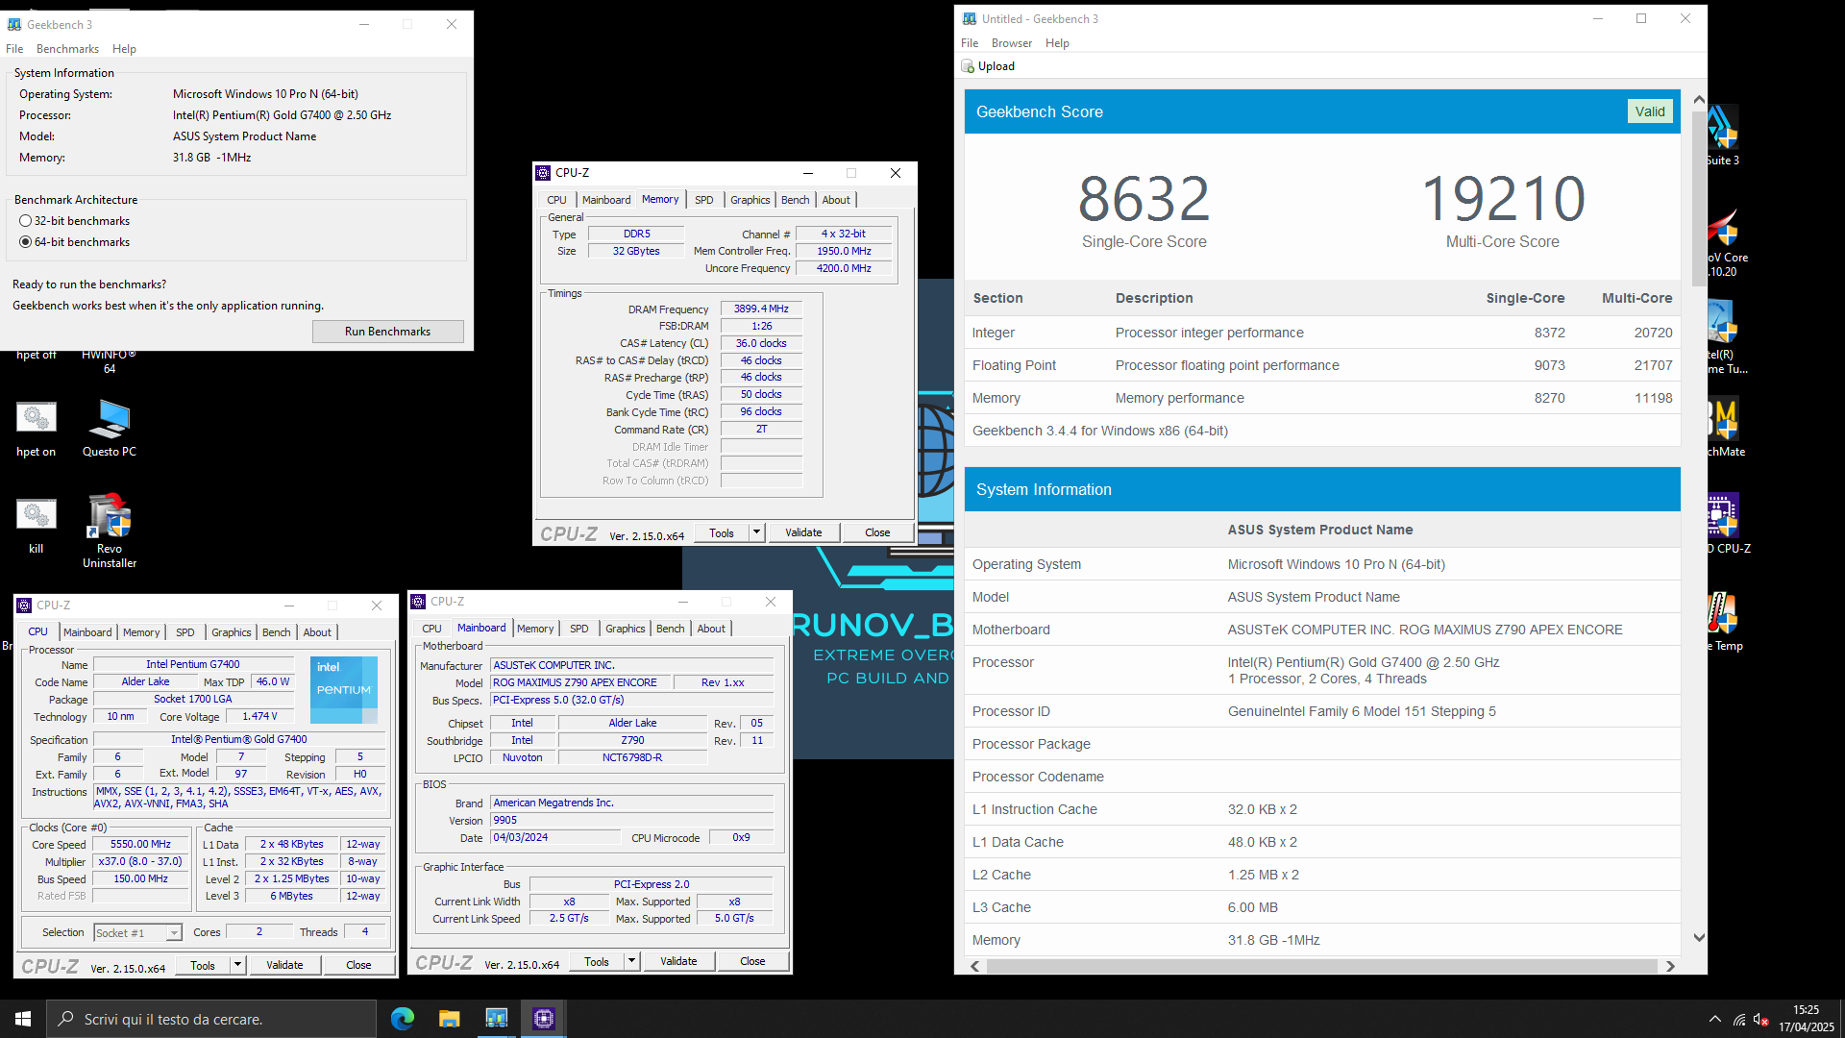Open HWiNFO 64 desktop shortcut

[x=110, y=361]
